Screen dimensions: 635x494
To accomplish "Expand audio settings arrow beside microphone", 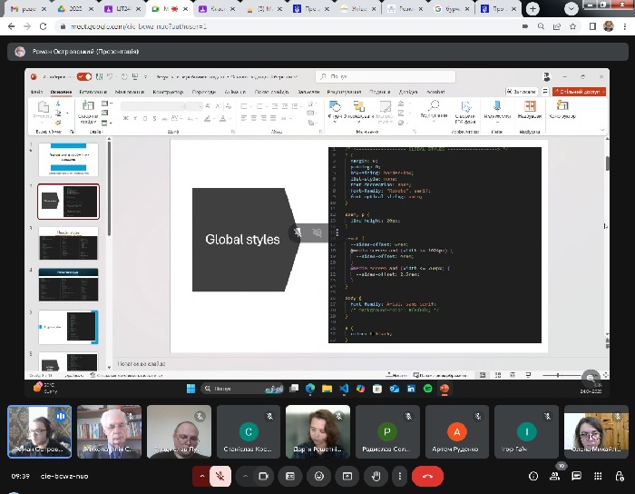I will [x=200, y=476].
